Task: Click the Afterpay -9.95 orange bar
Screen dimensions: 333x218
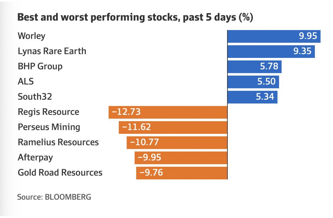Action: (x=181, y=158)
